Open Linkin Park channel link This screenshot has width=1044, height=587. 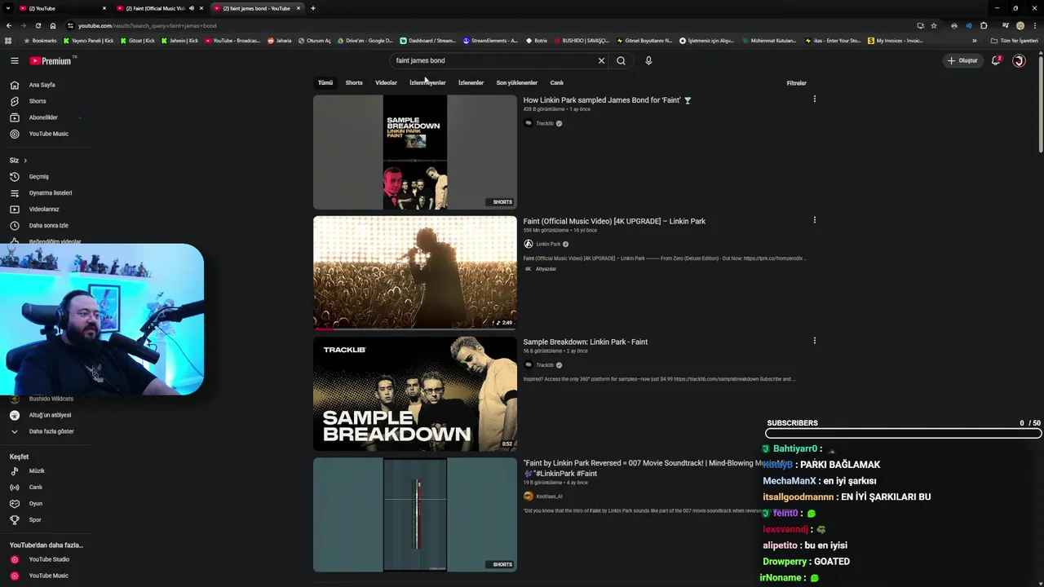[x=547, y=244]
